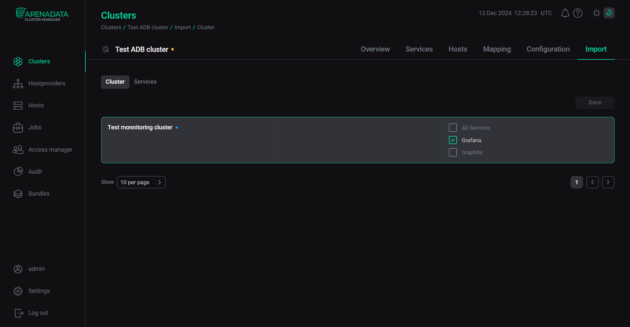630x327 pixels.
Task: Click the Test ADB cluster breadcrumb
Action: pos(148,27)
